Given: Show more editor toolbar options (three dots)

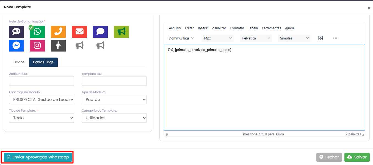Looking at the screenshot, I should (335, 38).
